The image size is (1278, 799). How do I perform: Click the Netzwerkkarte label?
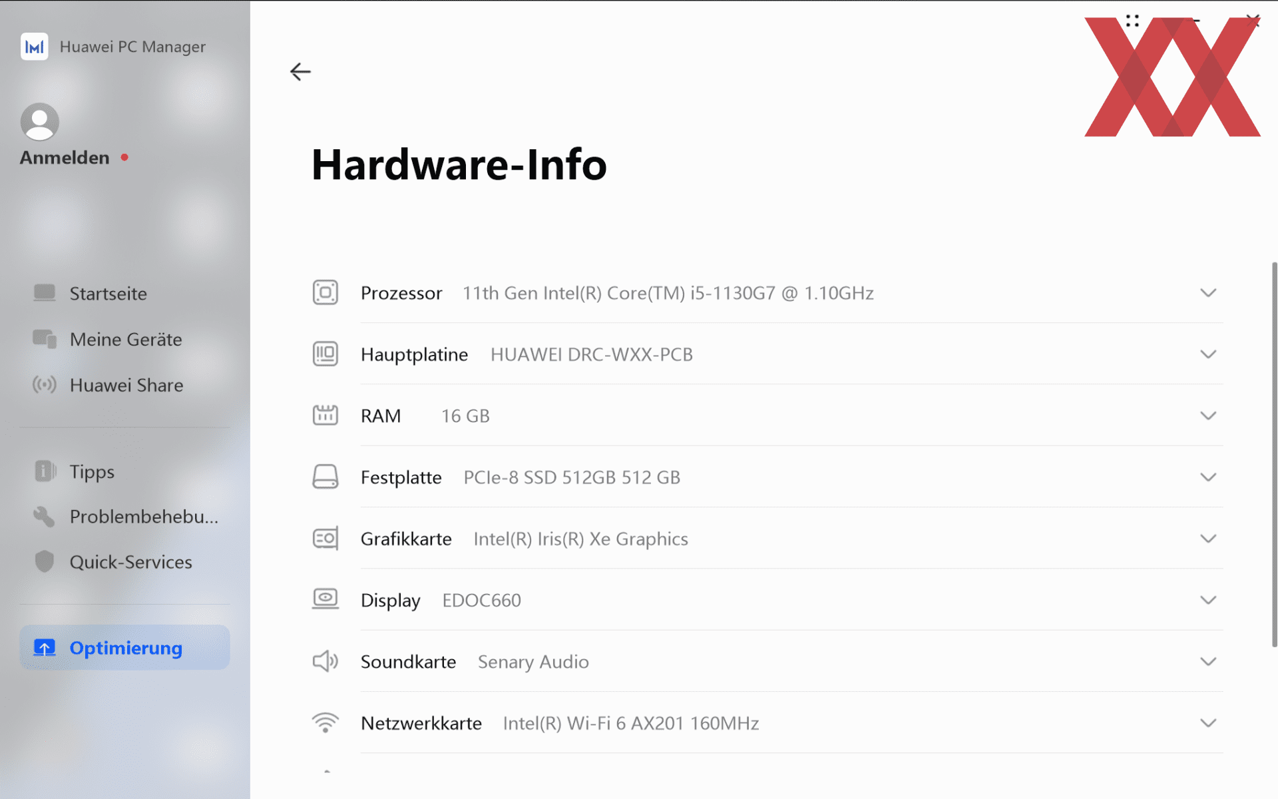click(x=421, y=723)
